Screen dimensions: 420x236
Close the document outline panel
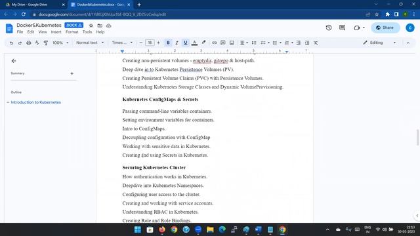pos(14,61)
